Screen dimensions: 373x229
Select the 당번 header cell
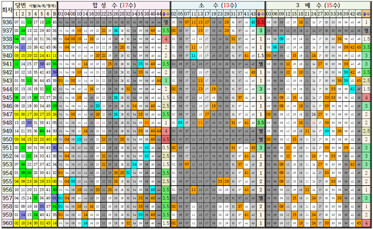pos(21,5)
